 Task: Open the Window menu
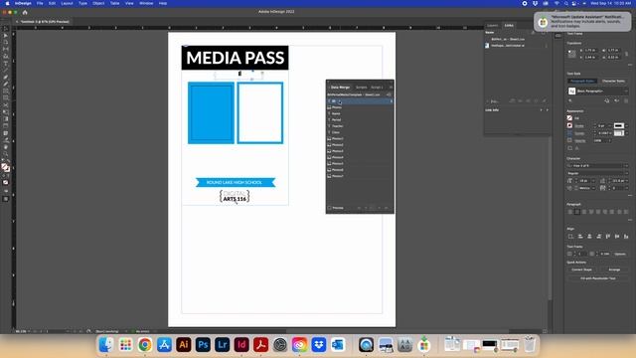coord(146,3)
